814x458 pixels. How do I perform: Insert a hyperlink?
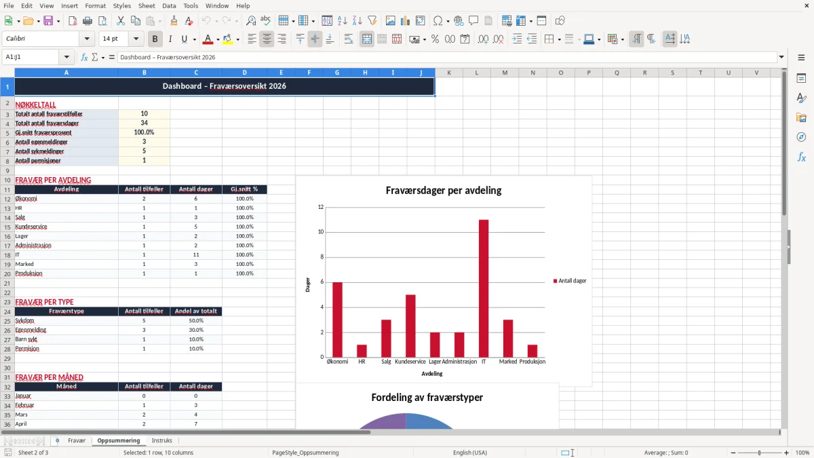459,21
